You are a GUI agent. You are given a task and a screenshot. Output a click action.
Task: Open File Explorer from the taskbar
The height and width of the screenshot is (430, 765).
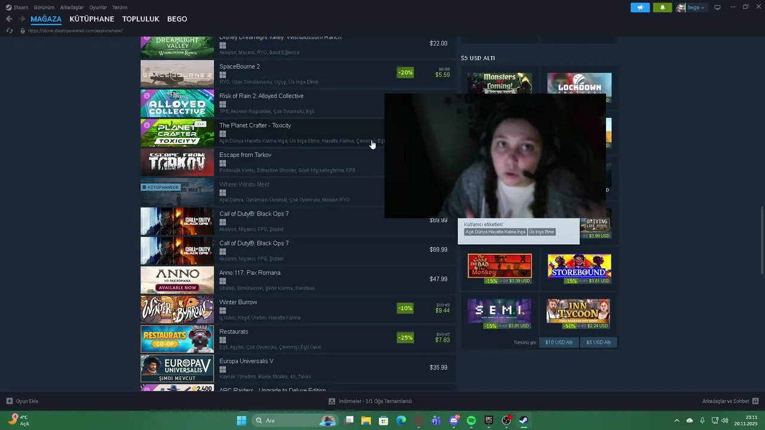point(366,420)
